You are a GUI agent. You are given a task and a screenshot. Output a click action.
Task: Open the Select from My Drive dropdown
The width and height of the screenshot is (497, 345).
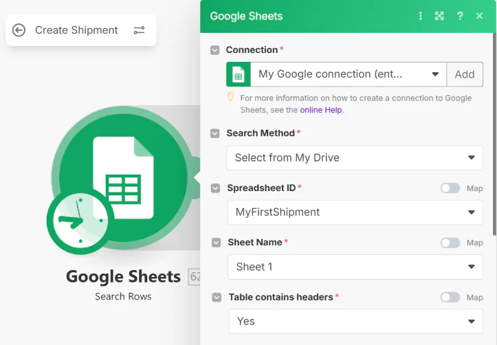click(x=355, y=158)
